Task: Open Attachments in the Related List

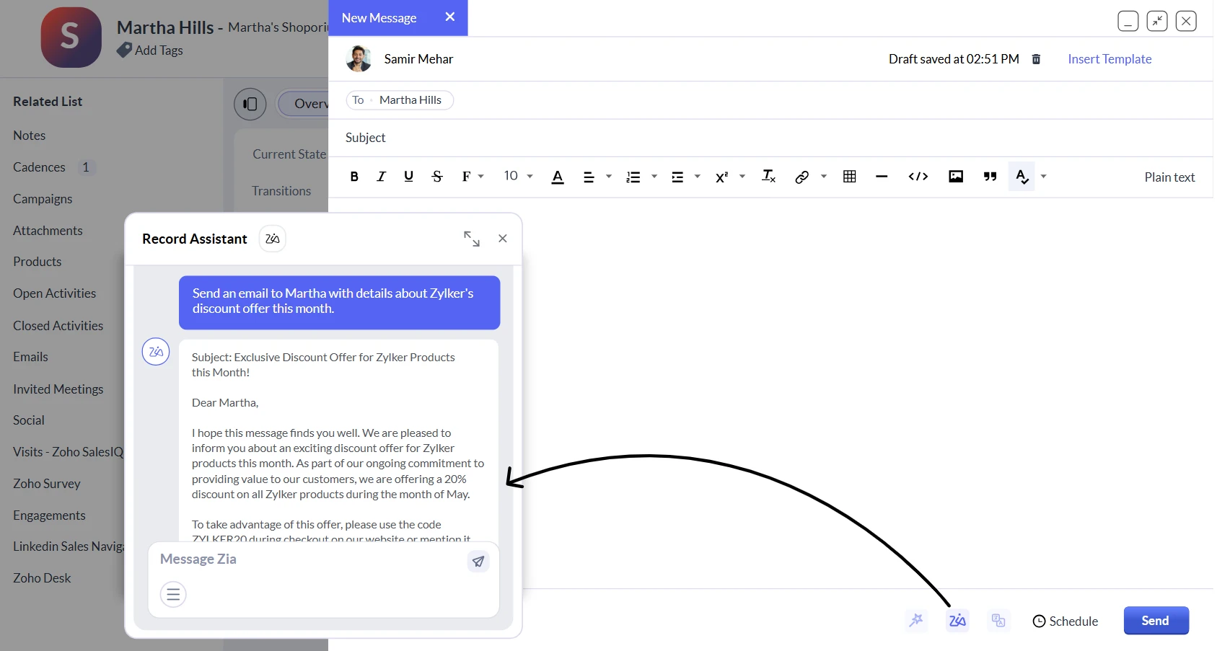Action: point(48,231)
